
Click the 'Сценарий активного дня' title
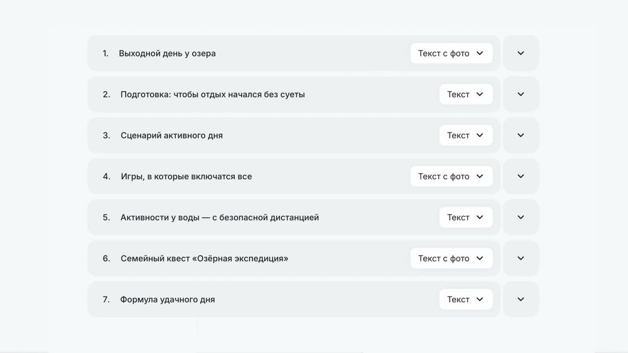coord(172,135)
